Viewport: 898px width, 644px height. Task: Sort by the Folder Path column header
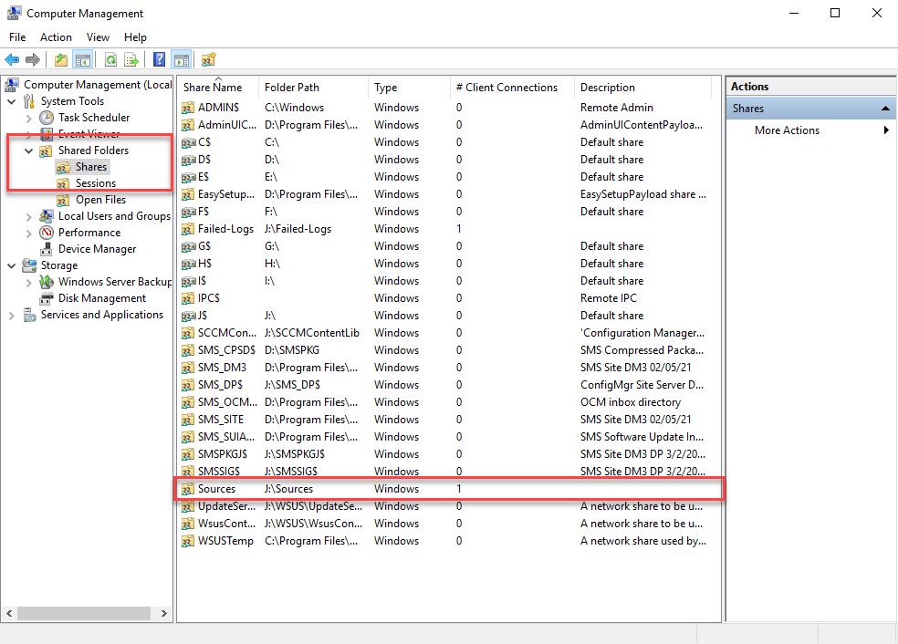click(313, 88)
